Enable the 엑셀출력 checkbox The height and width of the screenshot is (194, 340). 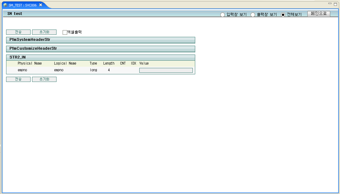click(64, 32)
